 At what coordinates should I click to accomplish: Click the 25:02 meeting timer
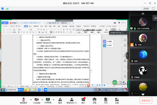(146, 9)
